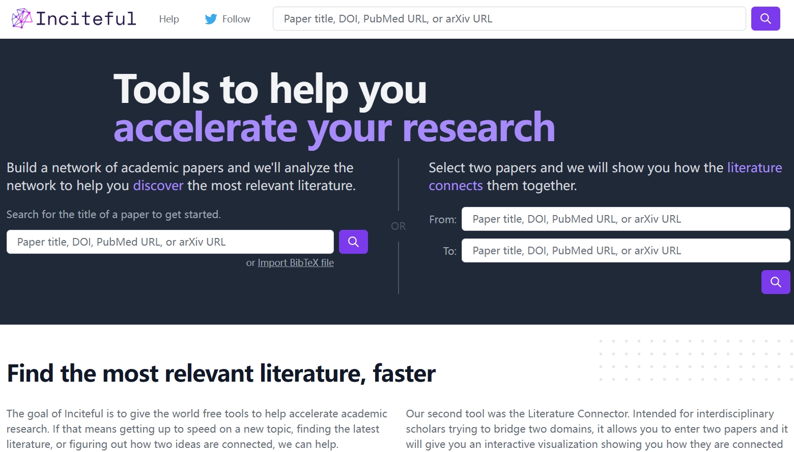Open the Help menu item
Viewport: 794px width, 452px height.
point(169,19)
